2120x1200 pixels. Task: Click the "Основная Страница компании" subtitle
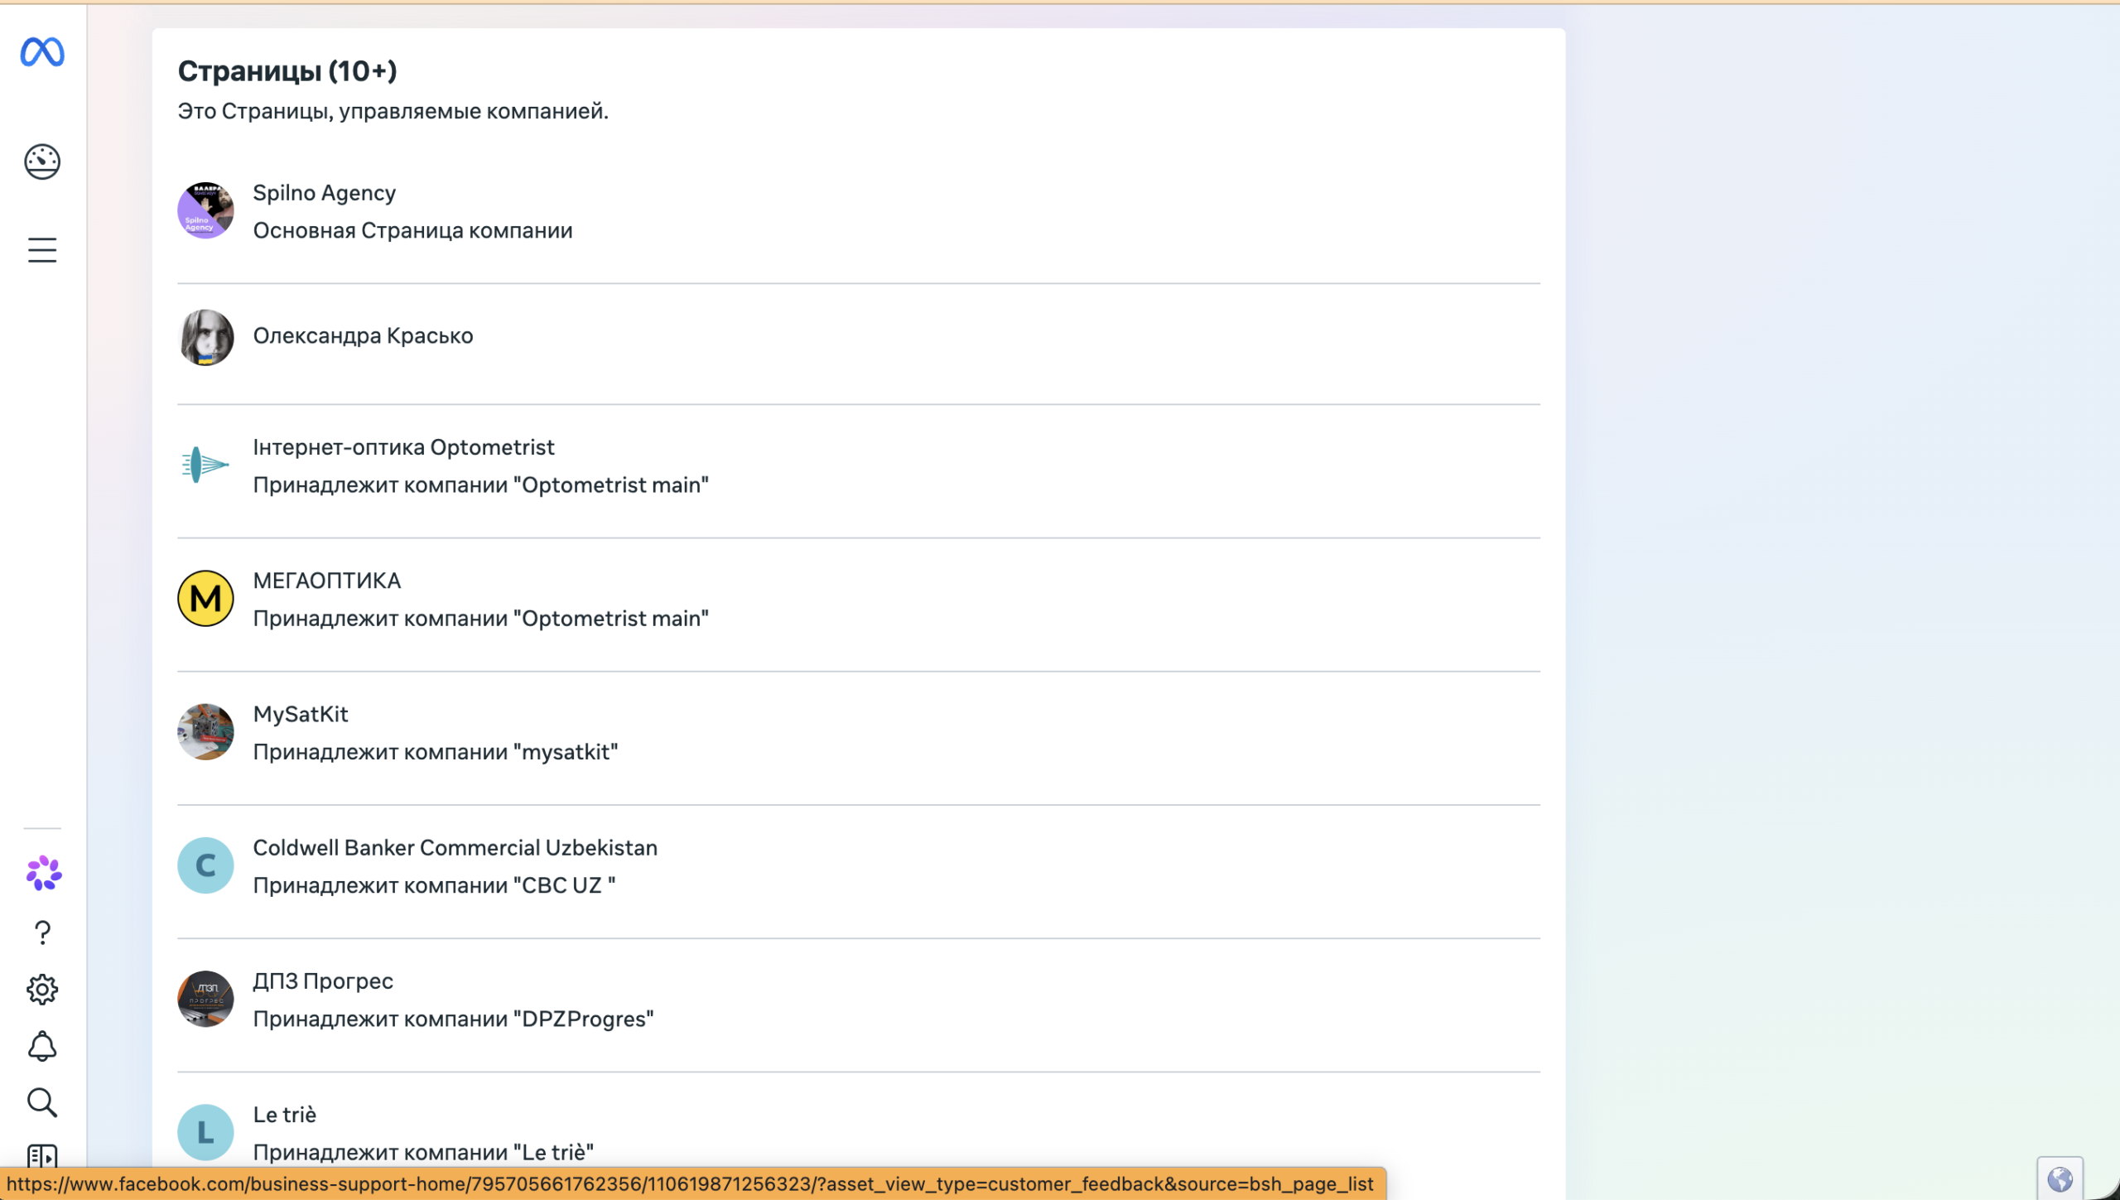(412, 230)
